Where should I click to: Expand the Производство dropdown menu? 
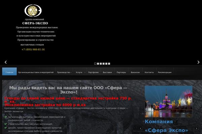tap(64, 72)
